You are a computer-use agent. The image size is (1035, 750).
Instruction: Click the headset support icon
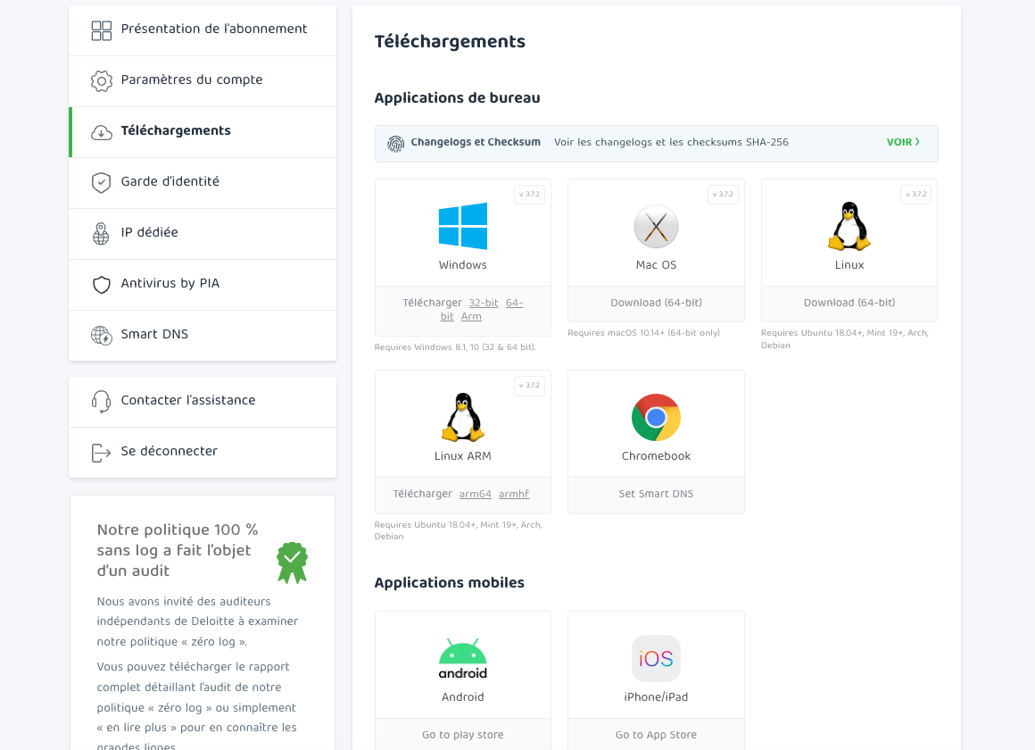coord(101,401)
